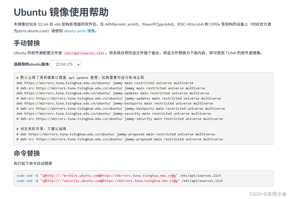Click the commented deb-src jammy-security line
Viewport: 291px width, 199px height.
click(x=120, y=119)
